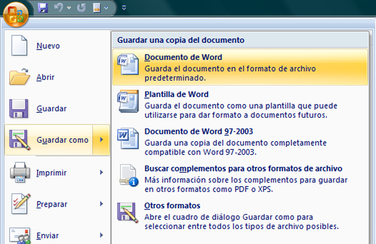Expand the Preparar submenu arrow

pyautogui.click(x=102, y=204)
